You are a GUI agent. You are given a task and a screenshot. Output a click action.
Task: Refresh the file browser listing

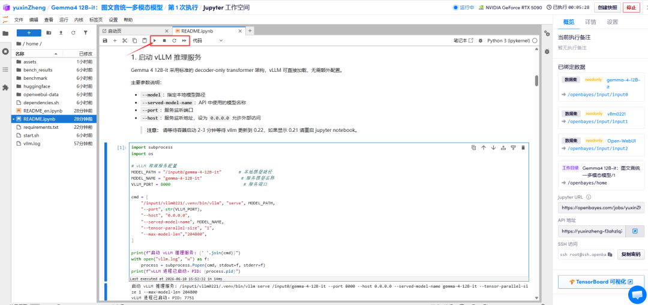(73, 32)
